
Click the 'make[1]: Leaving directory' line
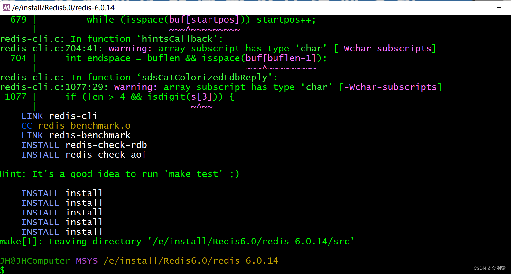[x=177, y=242]
